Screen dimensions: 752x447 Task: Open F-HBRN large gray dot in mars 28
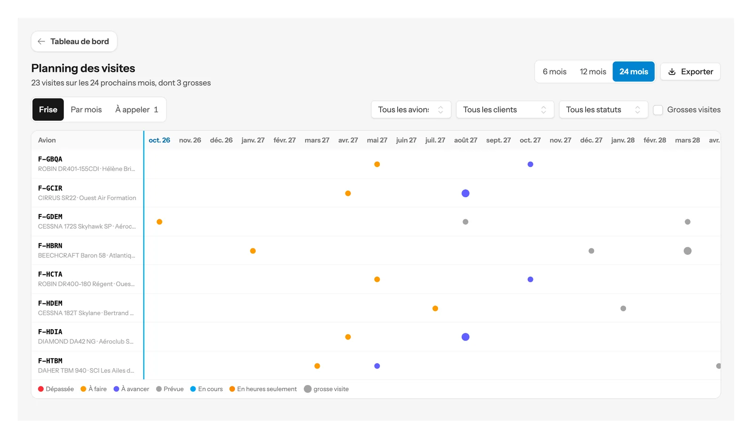688,251
